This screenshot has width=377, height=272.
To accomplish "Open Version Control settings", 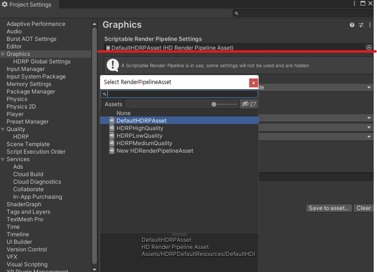I will (27, 249).
